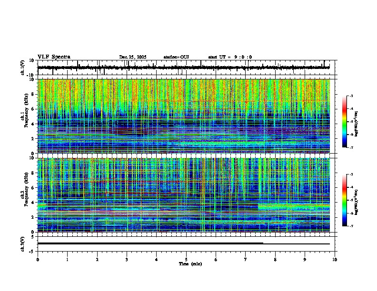Click tick label "10" on the time axis
This screenshot has width=377, height=291.
pos(335,260)
